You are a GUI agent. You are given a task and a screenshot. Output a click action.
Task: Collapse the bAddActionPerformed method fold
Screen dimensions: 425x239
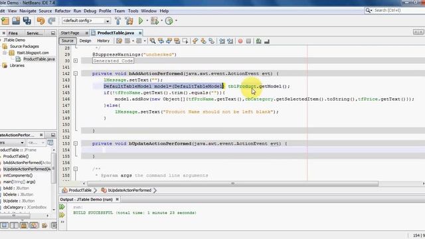click(76, 74)
